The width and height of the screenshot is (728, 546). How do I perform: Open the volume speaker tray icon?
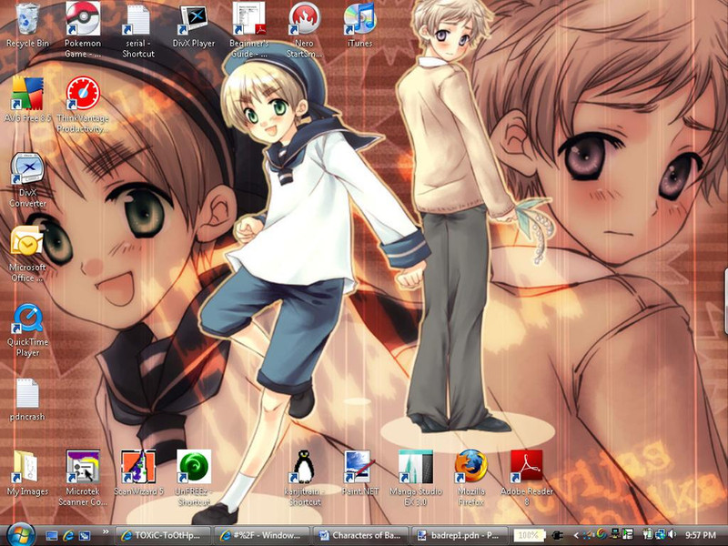coord(672,535)
